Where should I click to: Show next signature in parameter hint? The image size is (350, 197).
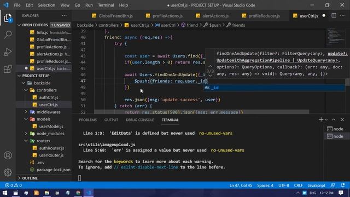210,76
